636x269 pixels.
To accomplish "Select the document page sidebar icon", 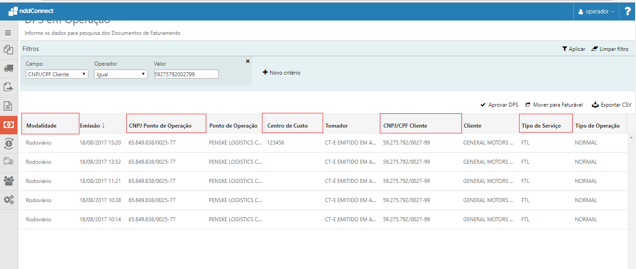I will pyautogui.click(x=8, y=106).
